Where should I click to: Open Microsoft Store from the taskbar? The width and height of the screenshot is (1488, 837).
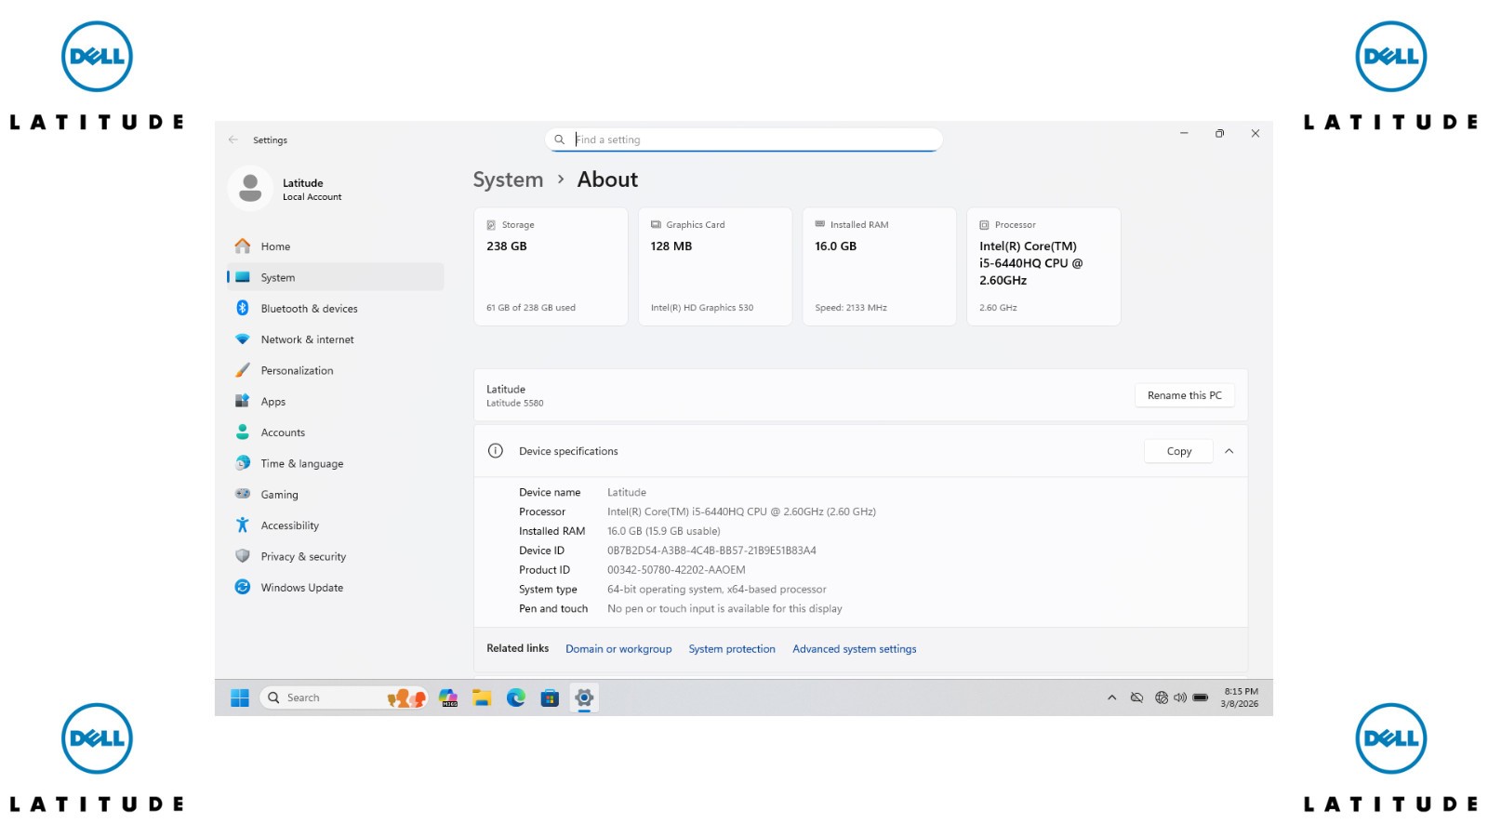[x=550, y=697]
